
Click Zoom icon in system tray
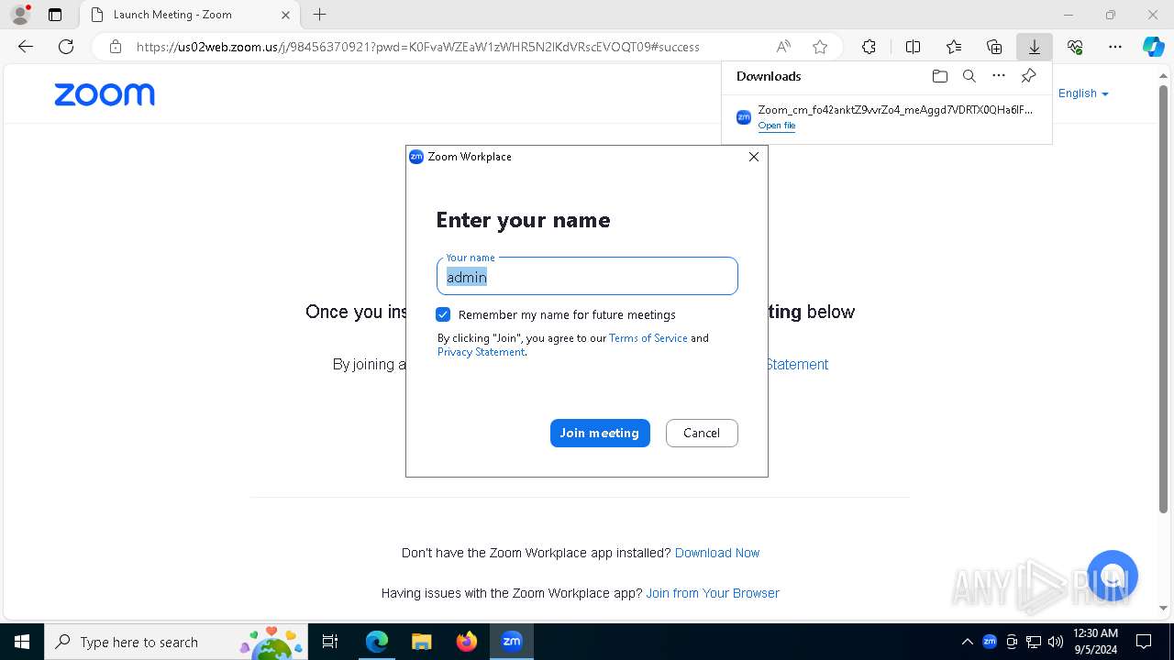pyautogui.click(x=990, y=642)
